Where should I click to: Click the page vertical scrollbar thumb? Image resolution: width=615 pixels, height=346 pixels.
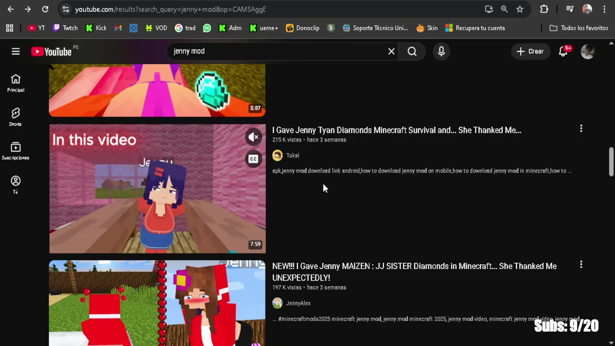[x=611, y=162]
